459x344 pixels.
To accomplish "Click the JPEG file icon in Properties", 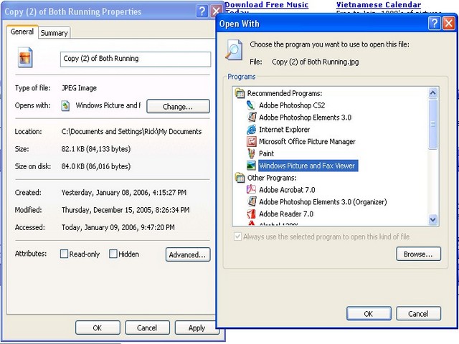I will tap(25, 57).
